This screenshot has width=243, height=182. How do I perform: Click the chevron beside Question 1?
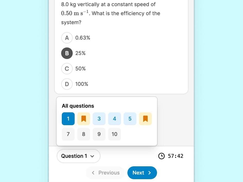click(92, 156)
